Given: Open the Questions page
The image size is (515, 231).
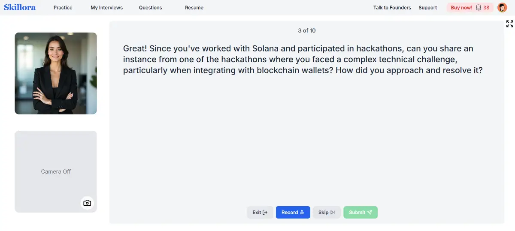Looking at the screenshot, I should 151,8.
